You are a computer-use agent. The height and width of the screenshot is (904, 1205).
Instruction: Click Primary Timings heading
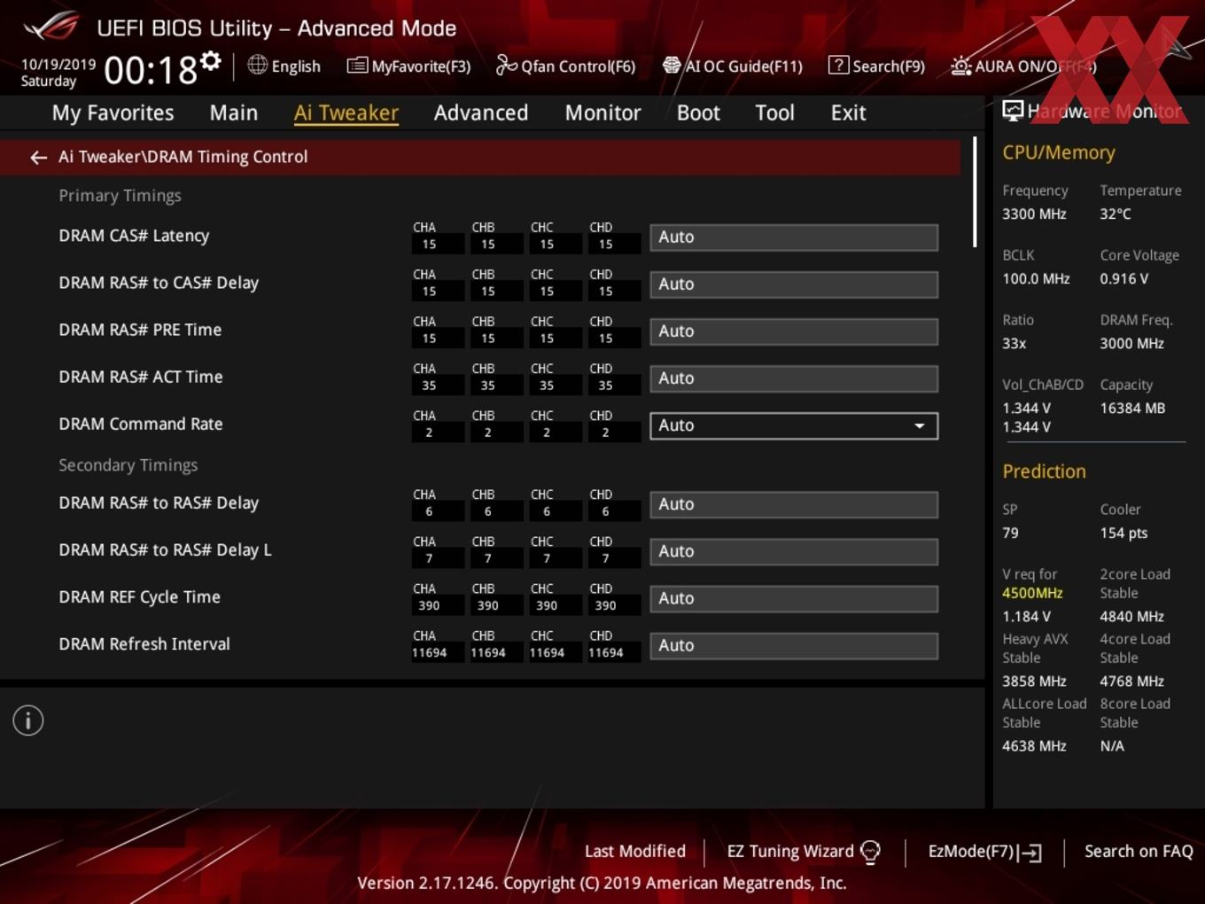click(x=120, y=195)
